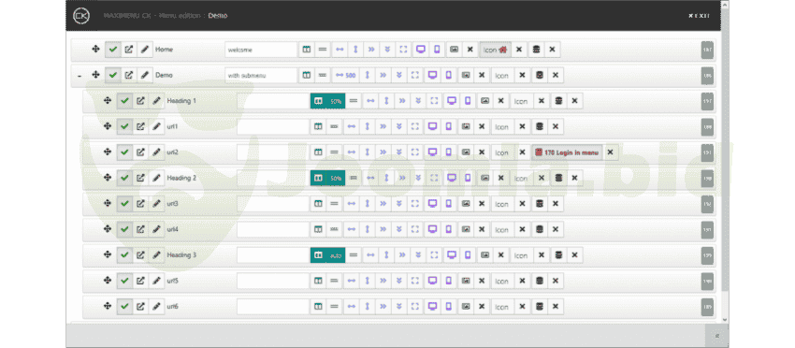This screenshot has width=795, height=348.
Task: Click the move handle icon on Demo row
Action: [95, 75]
